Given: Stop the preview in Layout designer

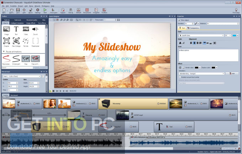Looking at the screenshot, I should [53, 91].
